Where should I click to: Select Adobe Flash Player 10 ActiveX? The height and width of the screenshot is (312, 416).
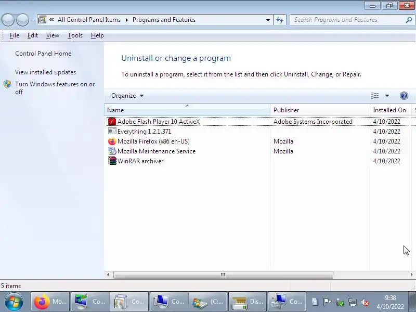point(159,122)
